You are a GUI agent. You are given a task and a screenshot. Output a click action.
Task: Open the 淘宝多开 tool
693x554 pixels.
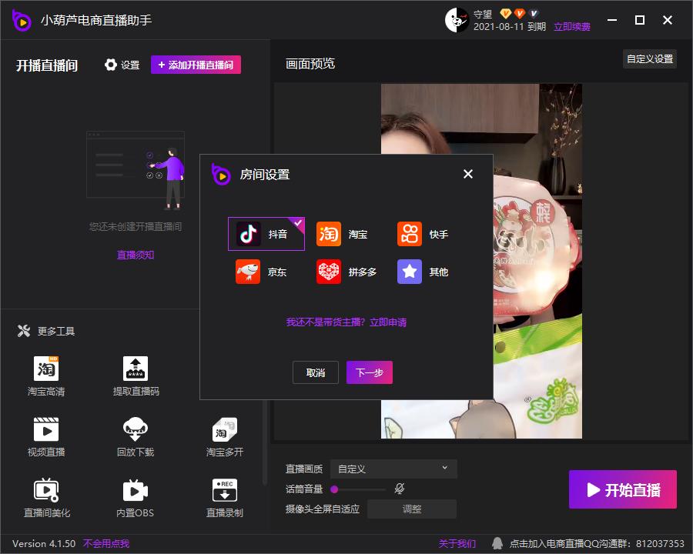point(225,437)
